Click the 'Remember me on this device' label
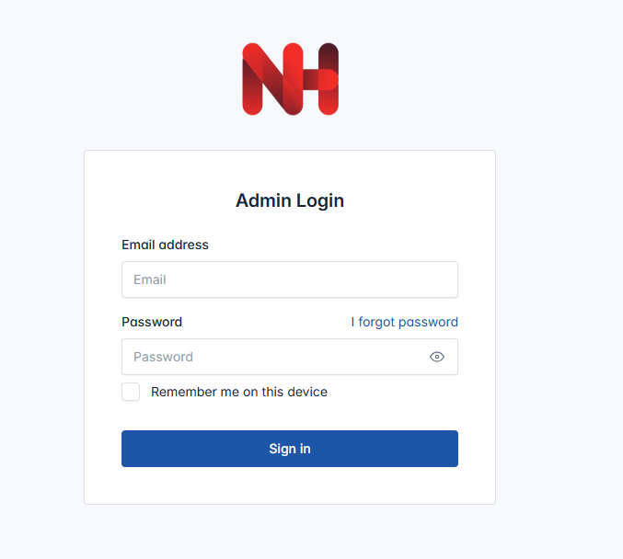623x559 pixels. 239,392
